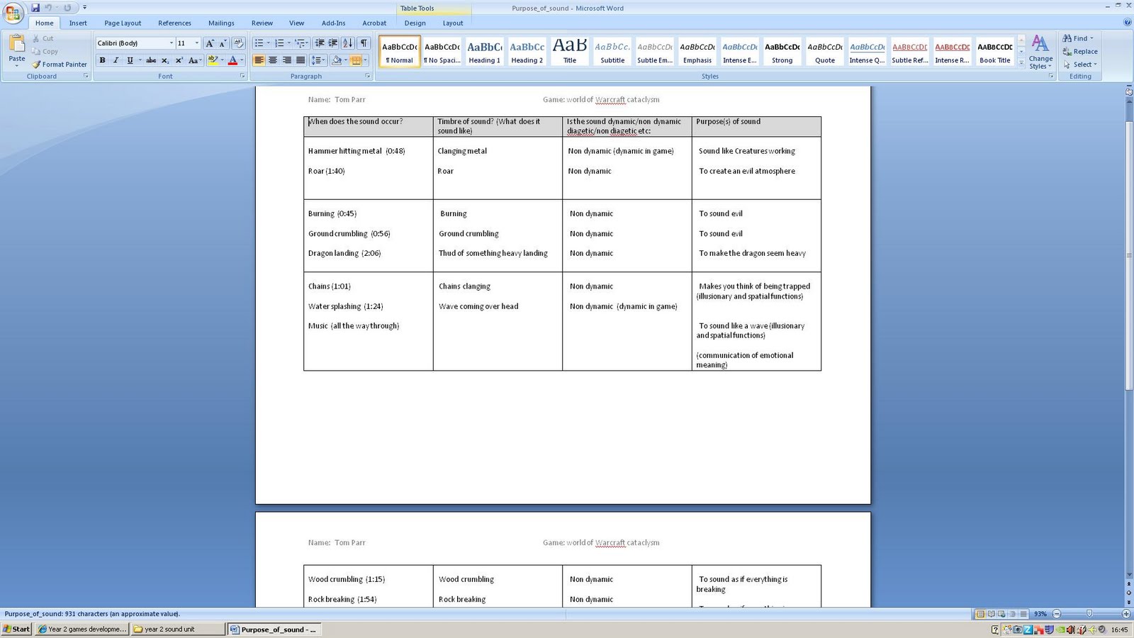Open font color dropdown arrow
Image resolution: width=1134 pixels, height=638 pixels.
point(242,60)
